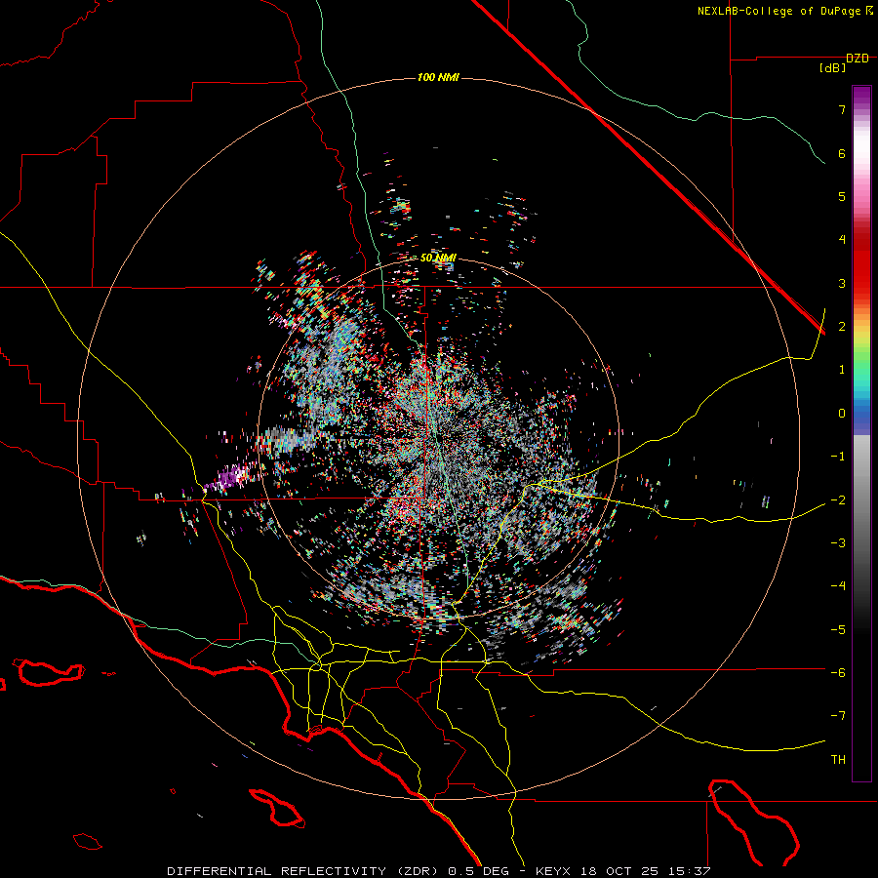Click the [dB] unit label

[832, 68]
